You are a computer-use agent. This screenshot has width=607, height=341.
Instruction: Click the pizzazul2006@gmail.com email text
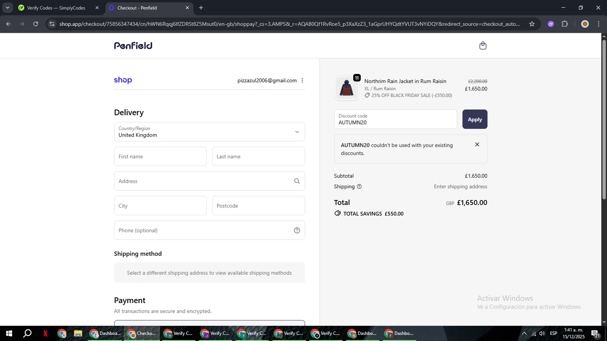click(x=267, y=80)
